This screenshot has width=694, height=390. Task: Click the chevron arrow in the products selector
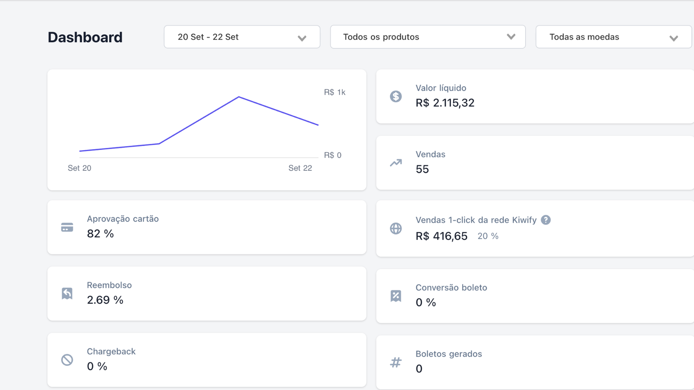511,37
